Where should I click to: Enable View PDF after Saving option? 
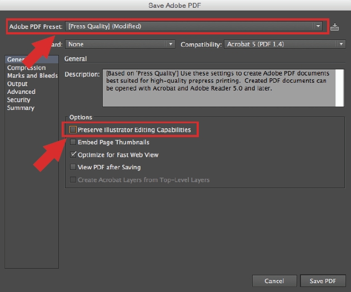[x=73, y=167]
